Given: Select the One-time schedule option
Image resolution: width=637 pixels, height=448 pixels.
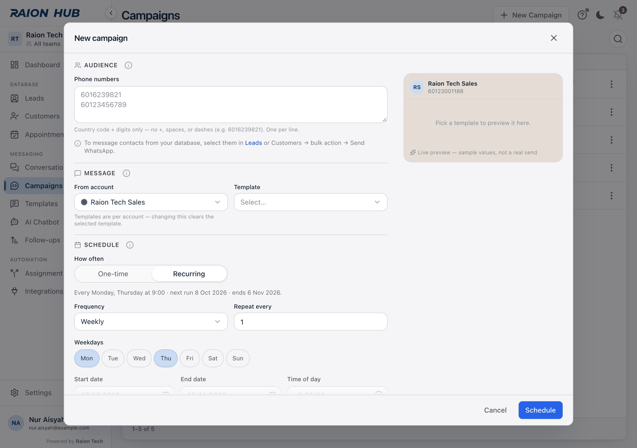Looking at the screenshot, I should click(x=113, y=274).
